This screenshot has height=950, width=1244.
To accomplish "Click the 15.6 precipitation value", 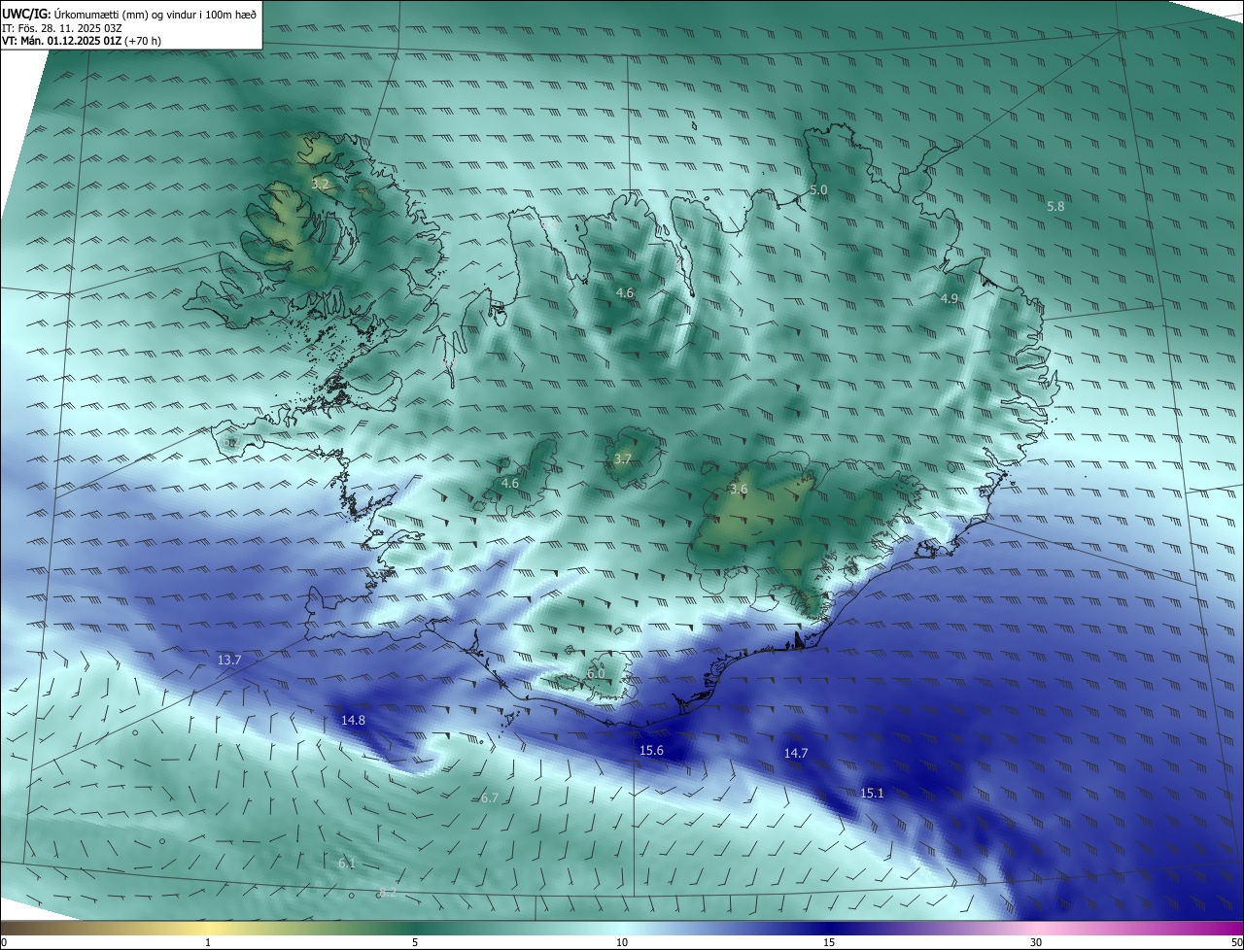I will tap(651, 750).
